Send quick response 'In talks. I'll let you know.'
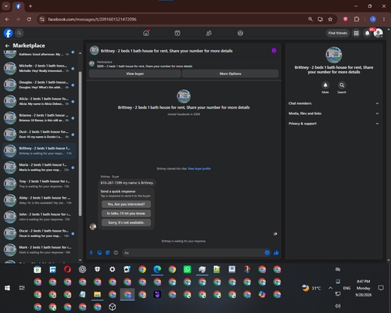The width and height of the screenshot is (391, 313). (126, 214)
